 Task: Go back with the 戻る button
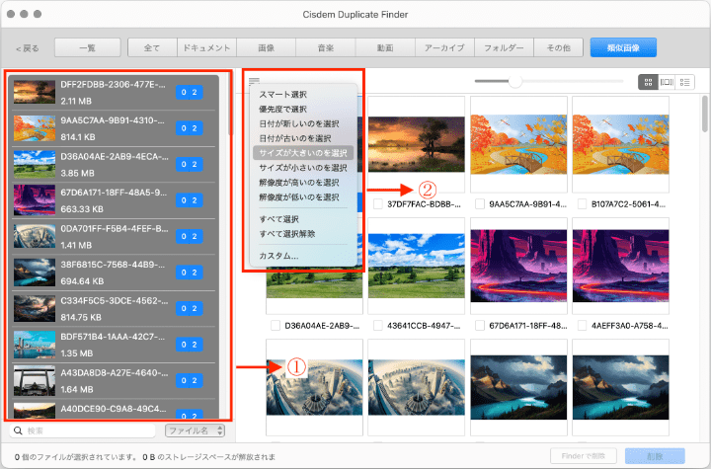pos(28,48)
